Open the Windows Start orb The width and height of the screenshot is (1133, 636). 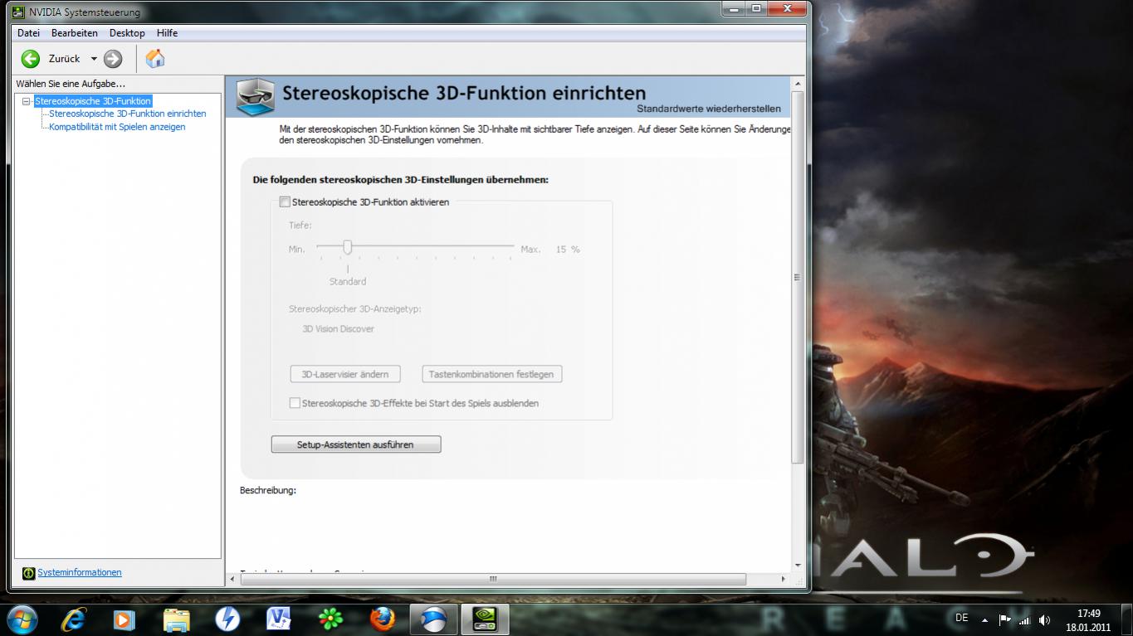21,619
